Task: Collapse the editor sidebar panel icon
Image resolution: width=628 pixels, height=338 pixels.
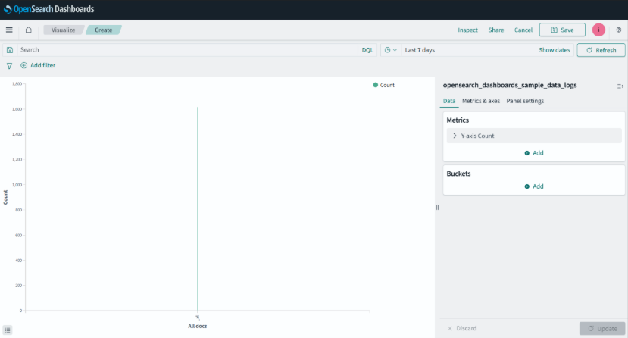Action: [620, 86]
